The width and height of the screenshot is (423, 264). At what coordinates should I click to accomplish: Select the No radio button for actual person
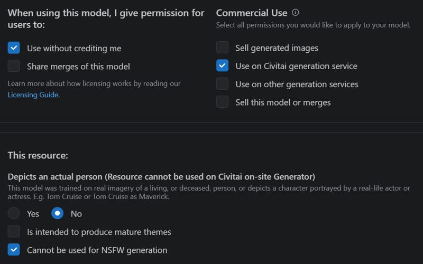click(58, 213)
